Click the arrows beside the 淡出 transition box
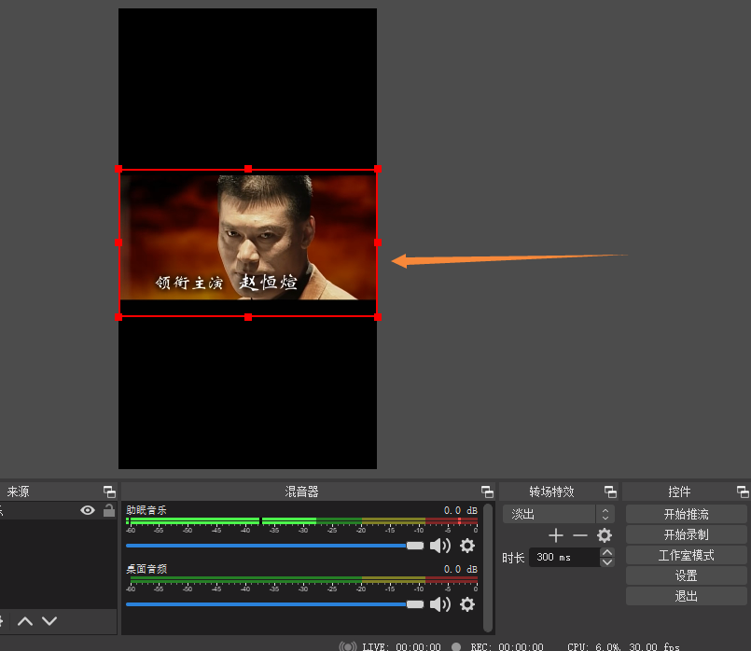 [x=605, y=514]
